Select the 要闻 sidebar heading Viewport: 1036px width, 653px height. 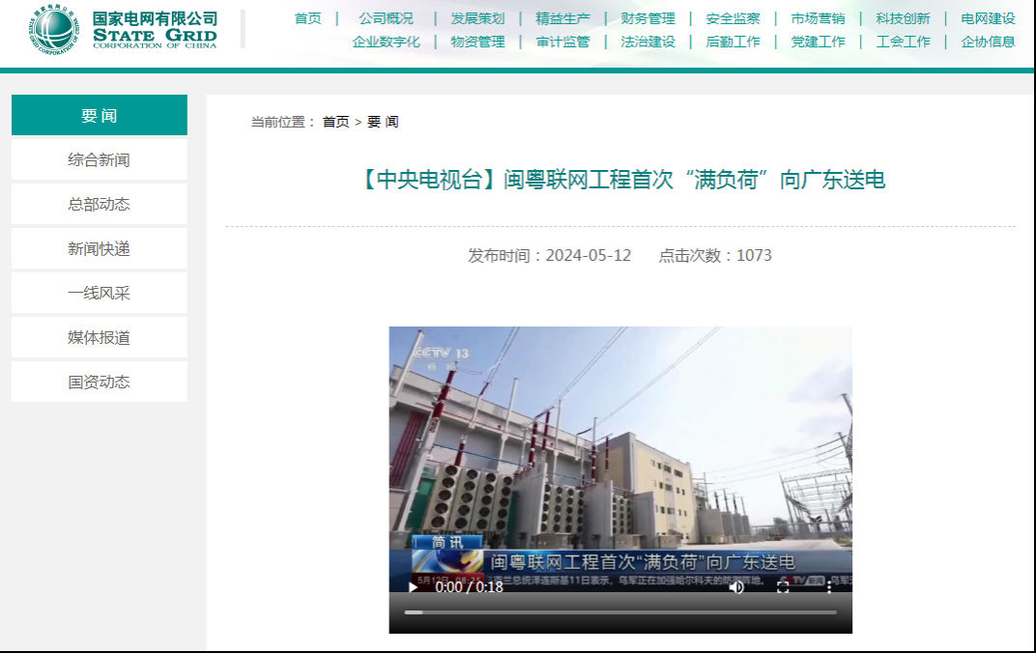[99, 115]
